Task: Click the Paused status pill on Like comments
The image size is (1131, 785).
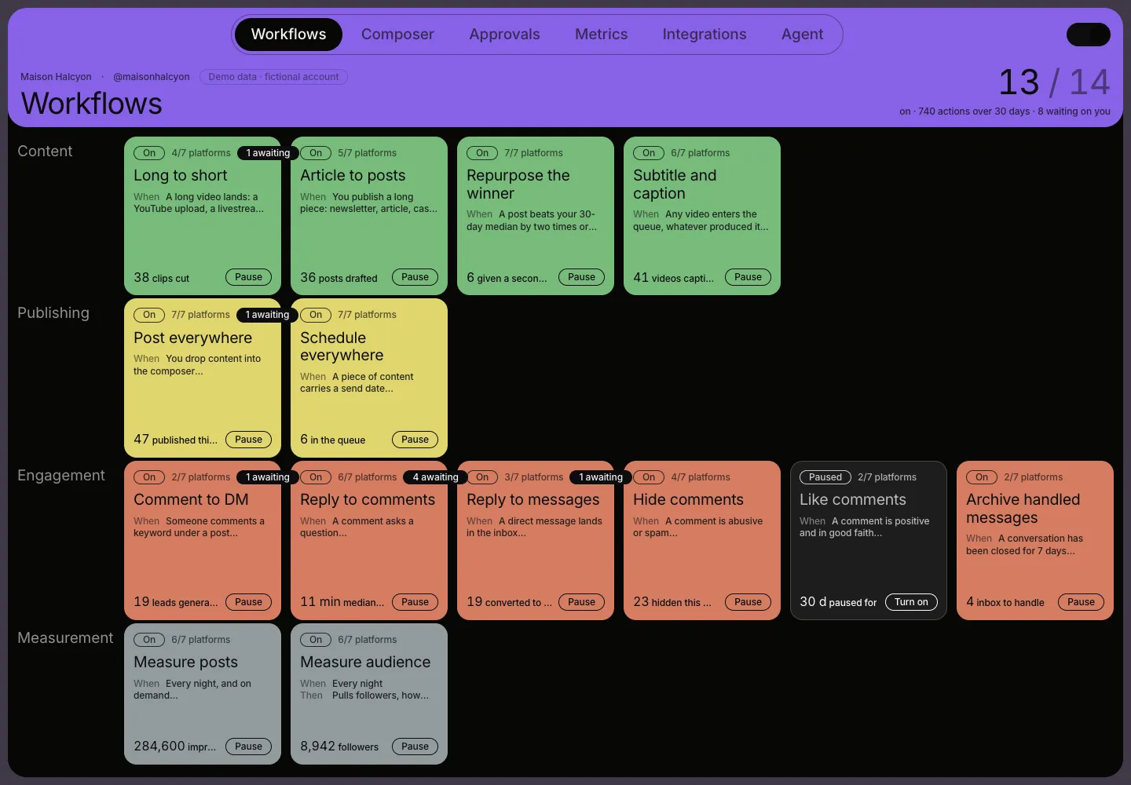Action: pos(825,477)
